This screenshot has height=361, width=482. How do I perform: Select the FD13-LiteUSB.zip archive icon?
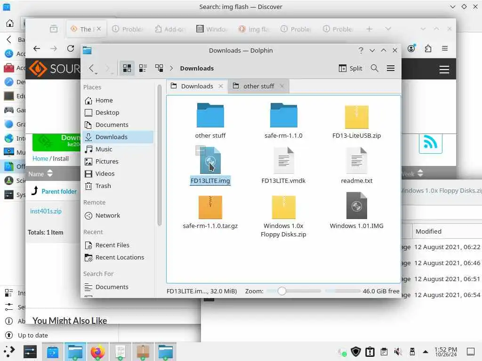point(357,117)
